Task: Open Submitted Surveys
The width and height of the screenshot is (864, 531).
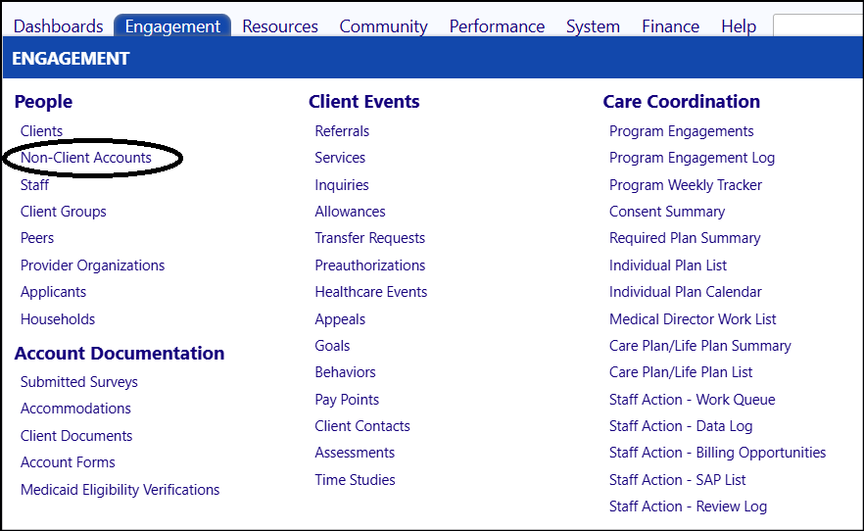Action: point(78,382)
